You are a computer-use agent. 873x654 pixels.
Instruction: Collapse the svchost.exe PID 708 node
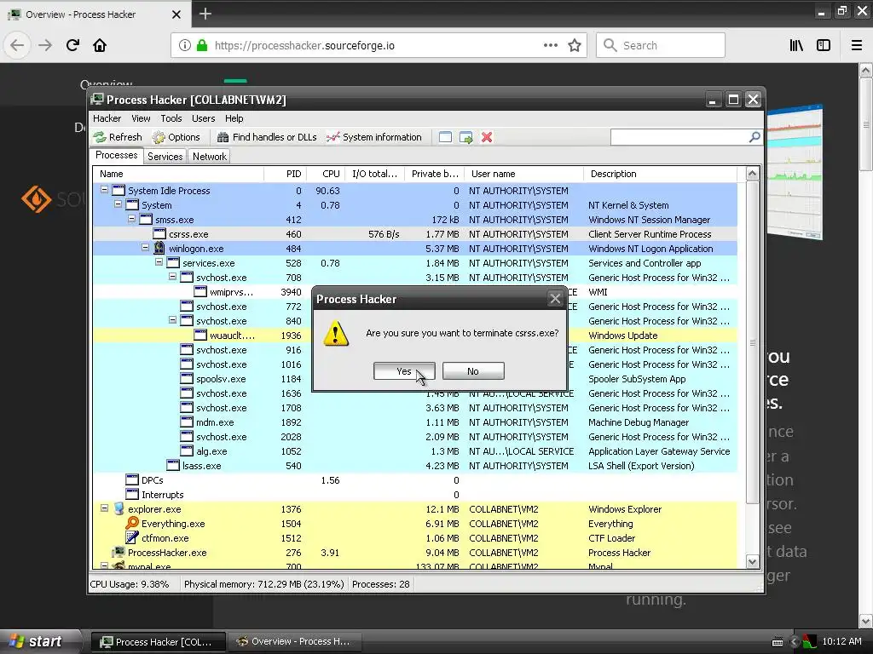172,277
